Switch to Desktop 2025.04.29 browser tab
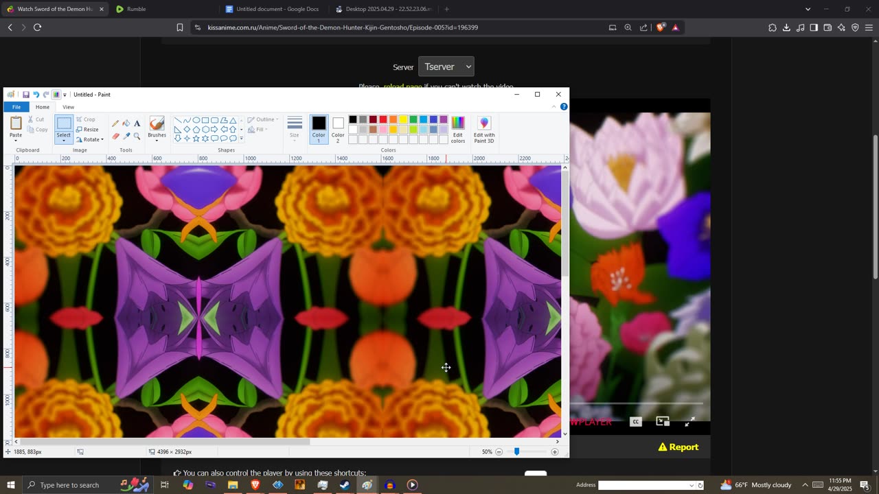Viewport: 879px width, 494px height. pyautogui.click(x=383, y=9)
